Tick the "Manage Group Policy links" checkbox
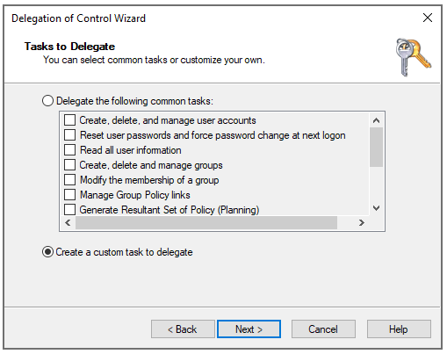This screenshot has height=354, width=447. point(69,195)
